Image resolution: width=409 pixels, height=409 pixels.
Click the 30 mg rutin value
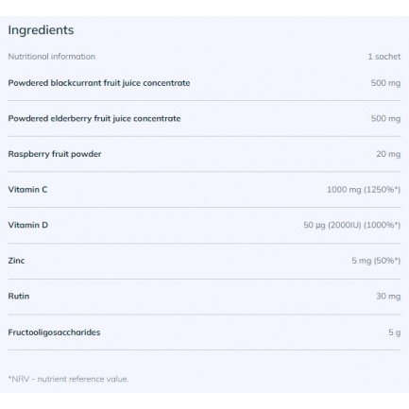(x=388, y=297)
